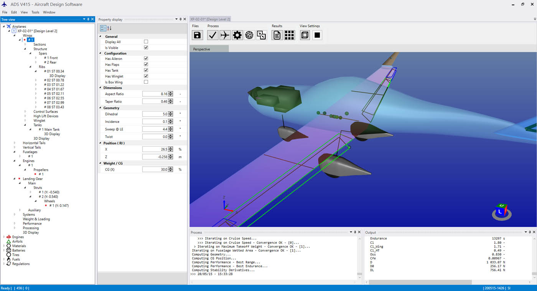
Task: Open the Tools menu
Action: tap(35, 12)
